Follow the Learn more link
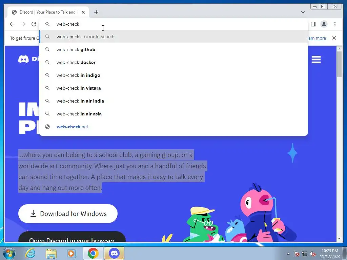 317,38
